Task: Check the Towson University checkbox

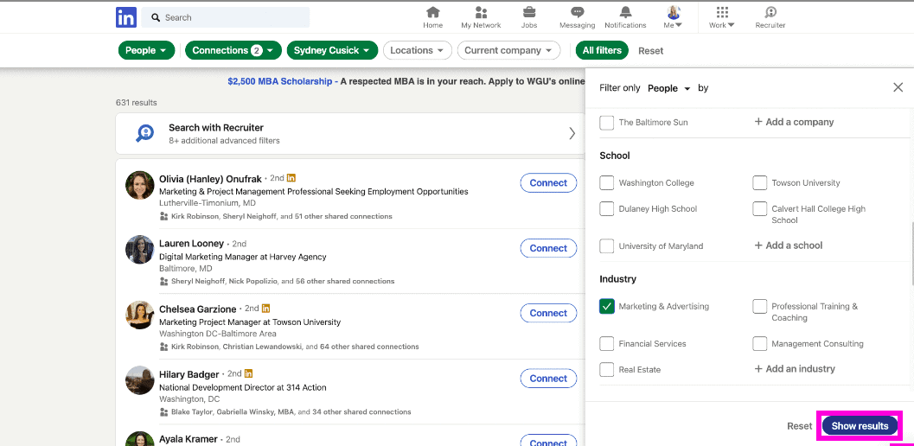Action: [759, 182]
